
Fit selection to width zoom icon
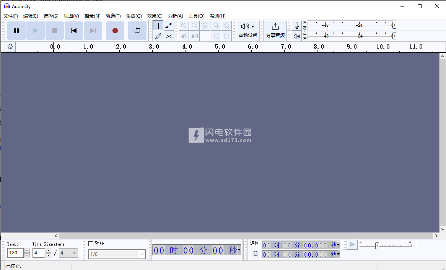coord(205,26)
